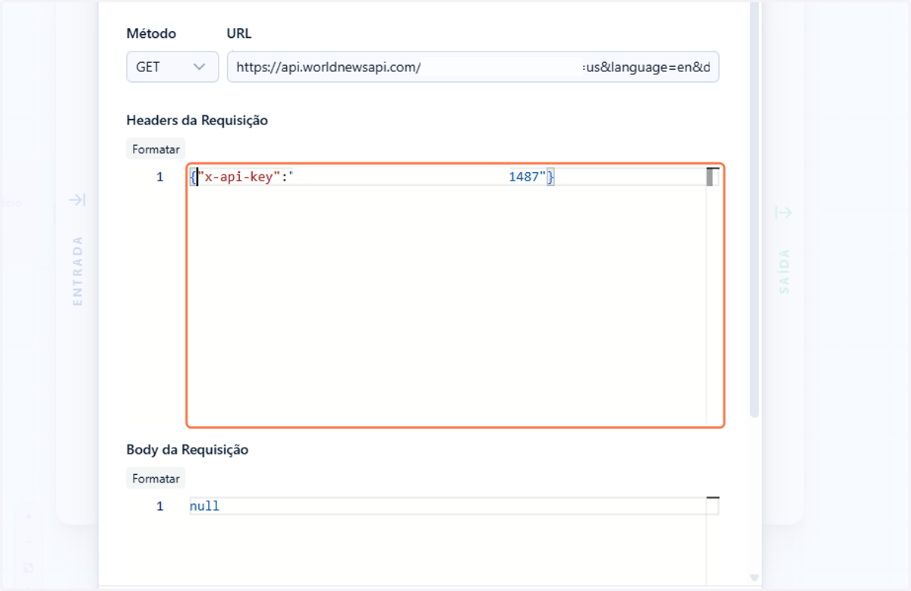Click line number 1 in body editor
911x591 pixels.
tap(159, 506)
